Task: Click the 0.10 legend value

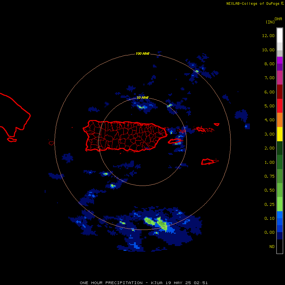Action: coord(269,218)
